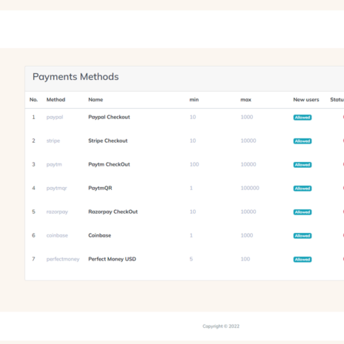Open the Paytm CheckOut row

(109, 164)
